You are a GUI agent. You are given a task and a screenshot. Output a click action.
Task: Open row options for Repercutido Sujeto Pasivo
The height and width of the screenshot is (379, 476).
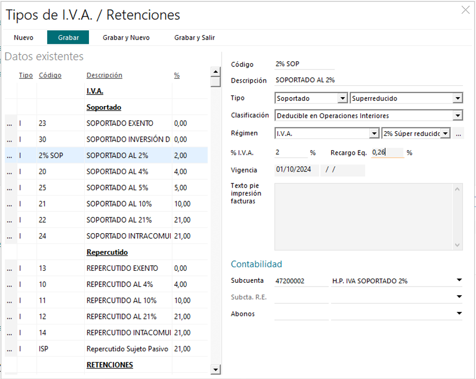point(9,349)
